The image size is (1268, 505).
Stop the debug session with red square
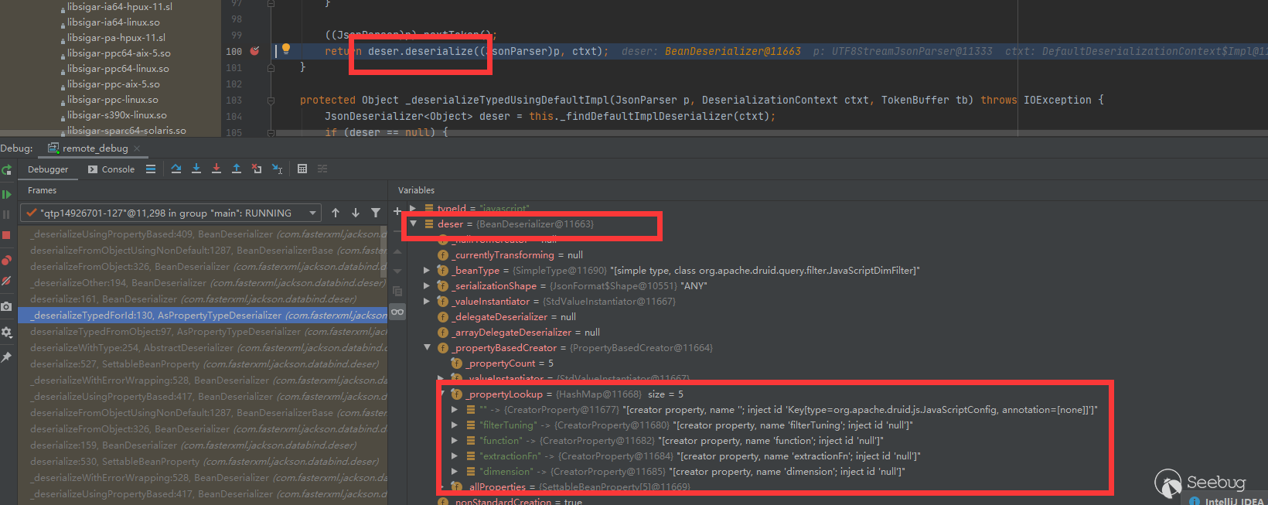point(6,235)
